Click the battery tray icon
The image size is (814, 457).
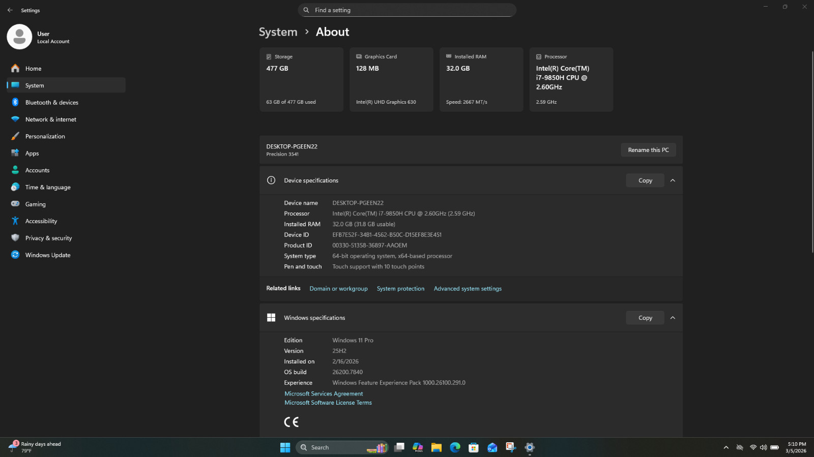coord(774,447)
